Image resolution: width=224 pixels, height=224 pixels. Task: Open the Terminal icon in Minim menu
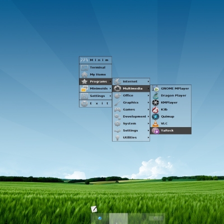coord(85,68)
